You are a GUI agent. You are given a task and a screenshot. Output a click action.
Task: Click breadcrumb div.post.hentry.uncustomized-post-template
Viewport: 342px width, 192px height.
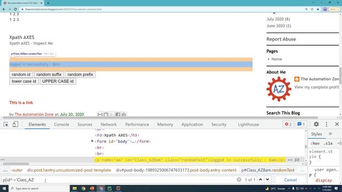click(x=69, y=170)
